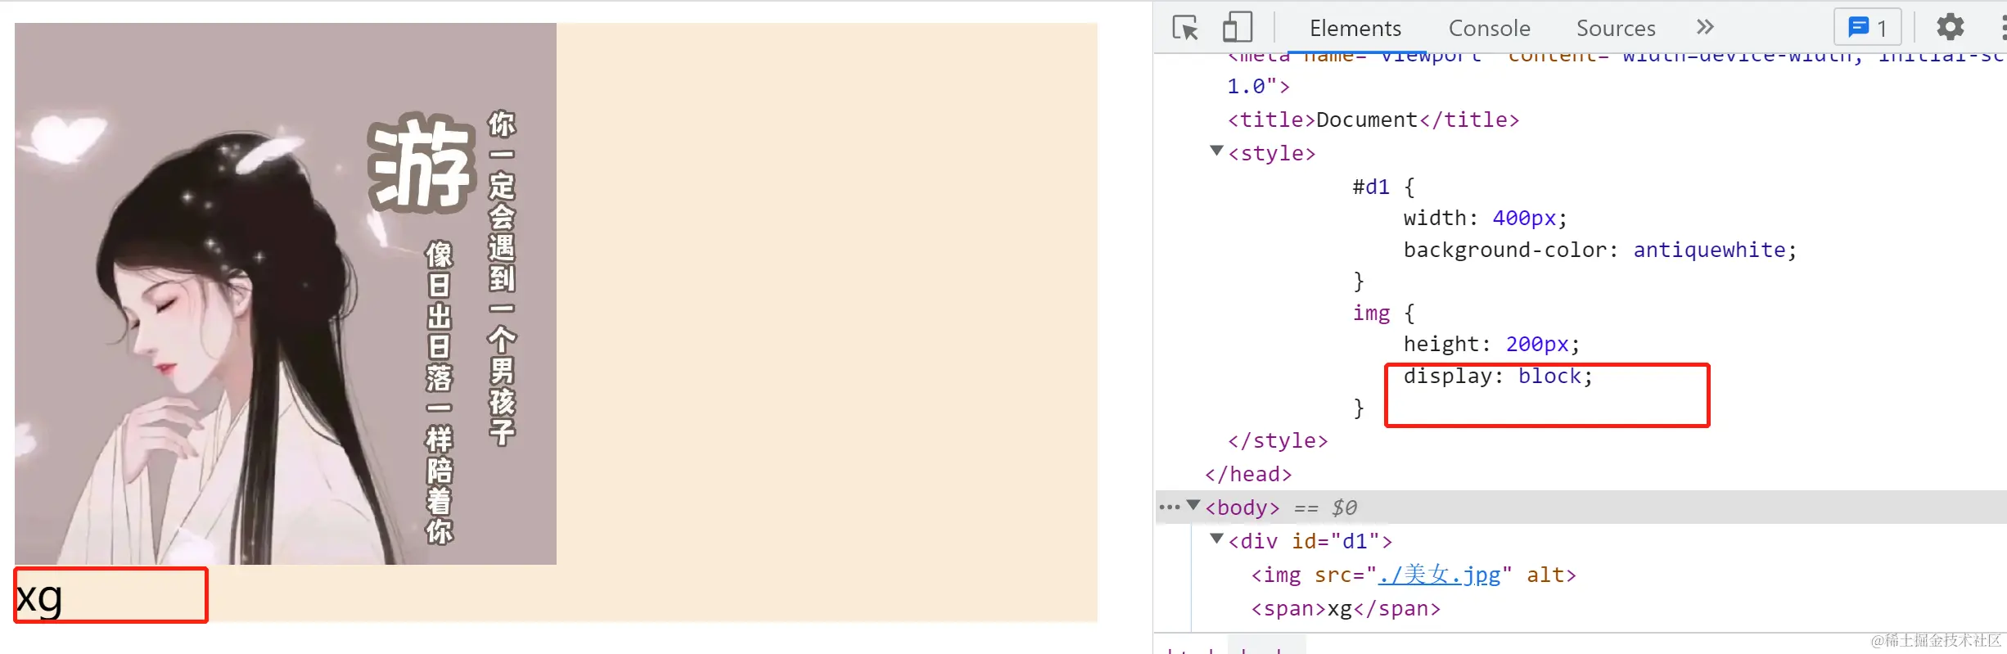Screen dimensions: 2007x654
Task: Click the img selector in style
Action: click(1371, 313)
